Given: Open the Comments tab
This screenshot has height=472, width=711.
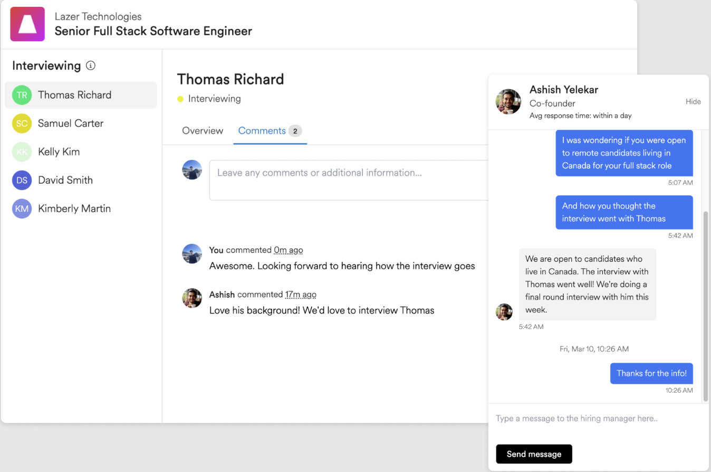Looking at the screenshot, I should pos(262,131).
